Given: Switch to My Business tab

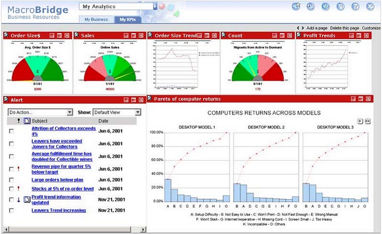Looking at the screenshot, I should [x=96, y=20].
